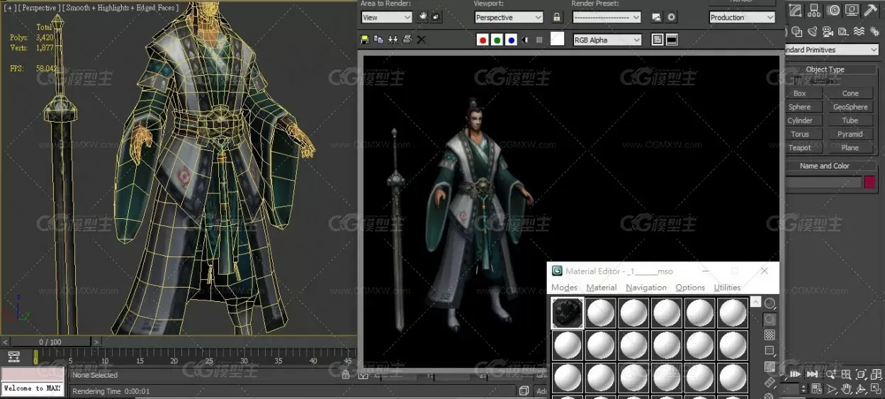Select the Space Warps category icon
This screenshot has width=885, height=399.
859,31
